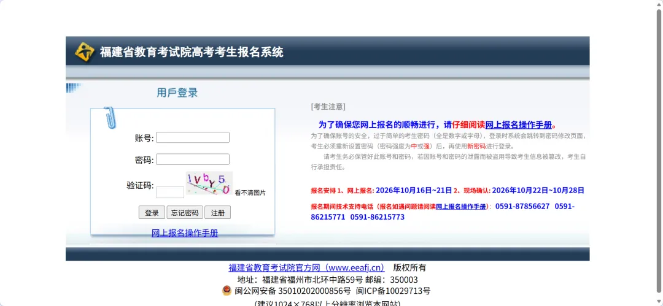The width and height of the screenshot is (663, 306).
Task: Refresh the captcha image
Action: 209,183
